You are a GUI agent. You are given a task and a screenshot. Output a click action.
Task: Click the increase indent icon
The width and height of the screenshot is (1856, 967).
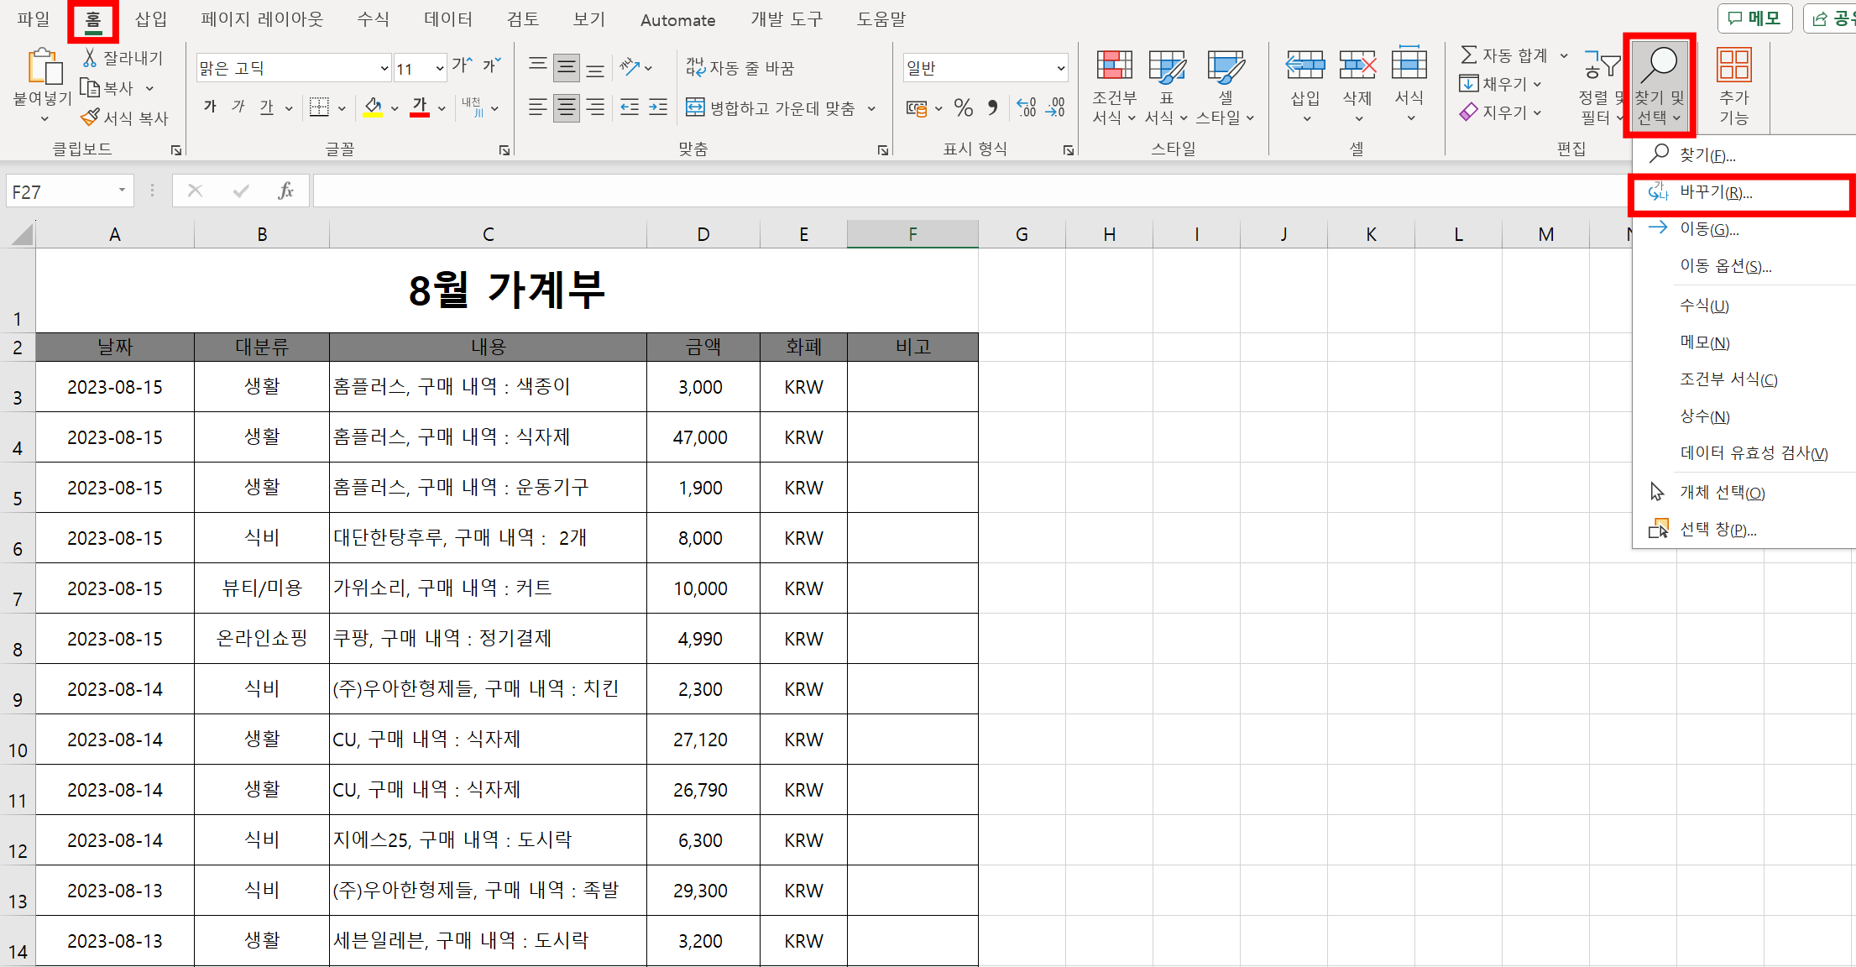point(658,107)
